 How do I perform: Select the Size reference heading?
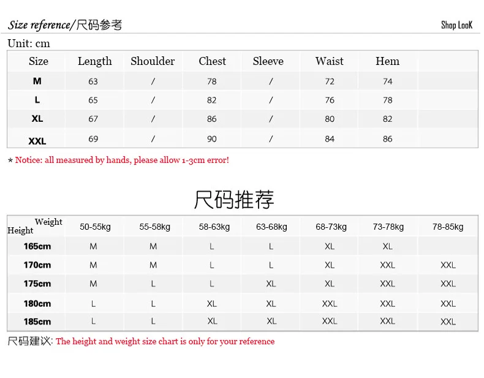[65, 25]
